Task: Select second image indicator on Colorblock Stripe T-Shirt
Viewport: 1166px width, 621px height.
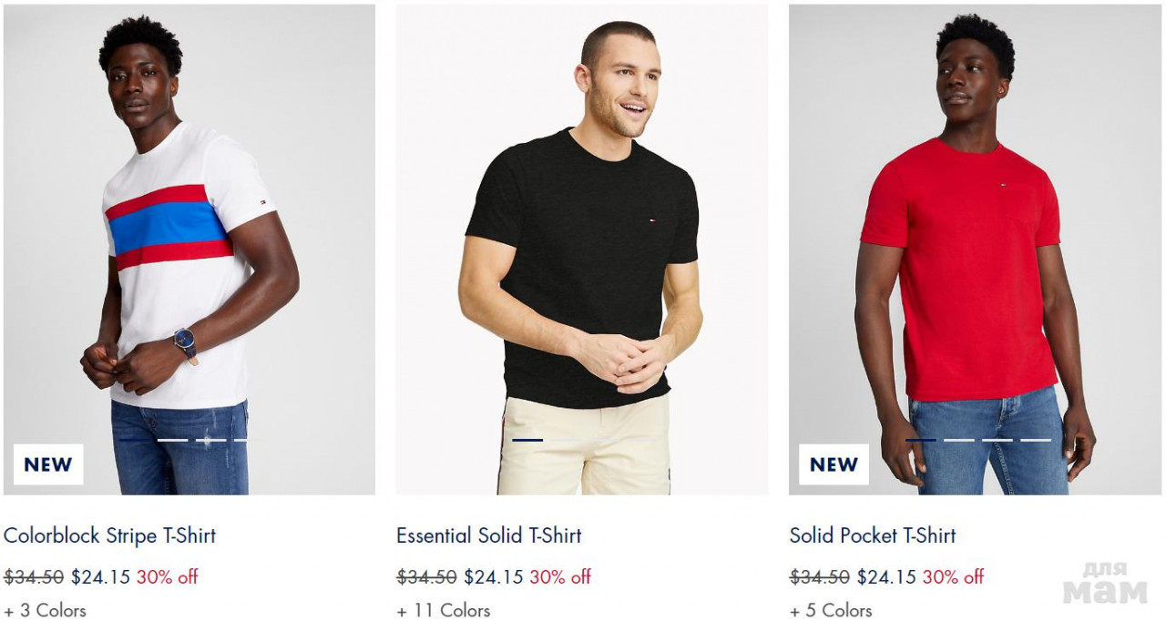Action: coord(172,440)
